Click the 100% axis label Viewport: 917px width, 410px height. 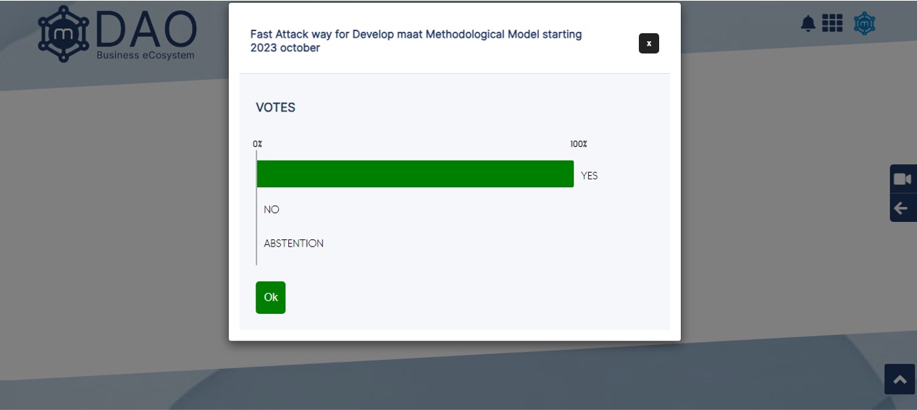(x=578, y=145)
